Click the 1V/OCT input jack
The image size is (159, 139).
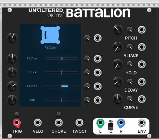(79, 122)
